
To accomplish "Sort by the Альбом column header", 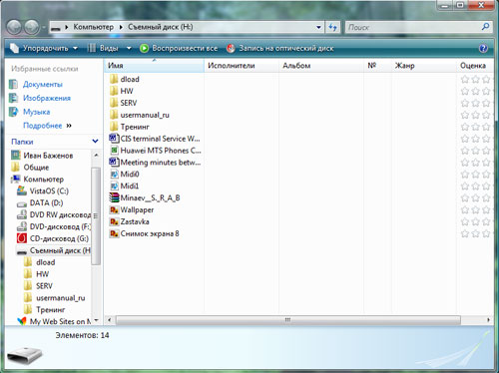I will coord(321,66).
